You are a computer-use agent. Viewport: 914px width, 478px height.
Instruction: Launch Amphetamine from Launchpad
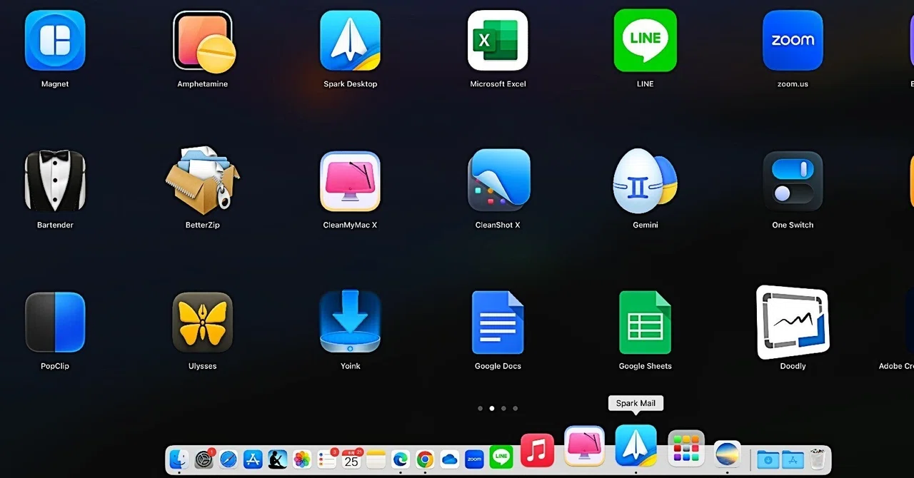click(x=204, y=41)
